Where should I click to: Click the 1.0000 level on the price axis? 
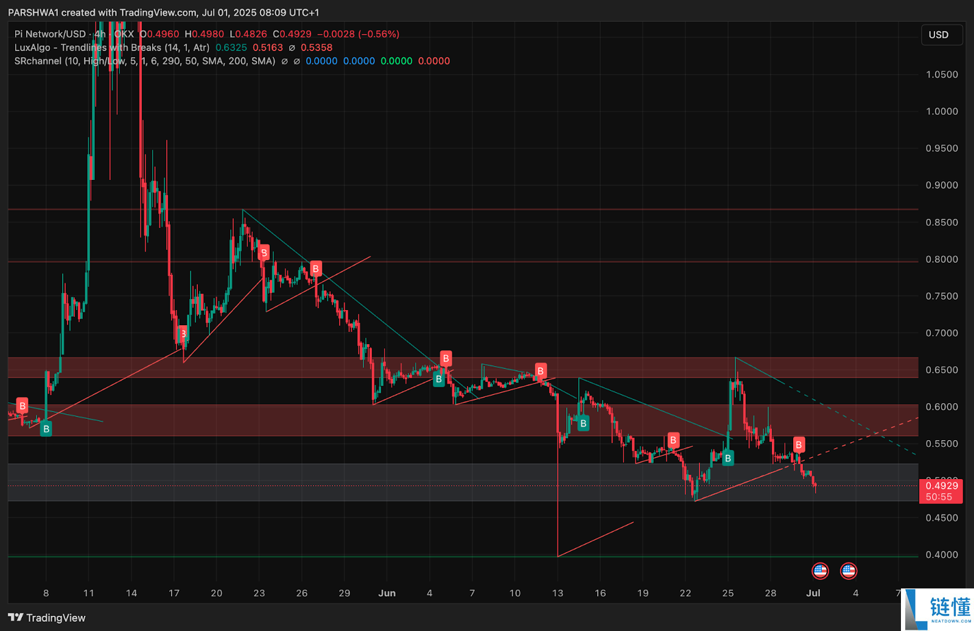[x=941, y=111]
